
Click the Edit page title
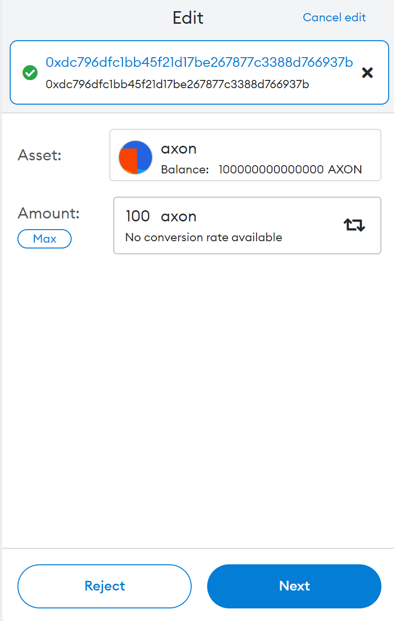[188, 18]
